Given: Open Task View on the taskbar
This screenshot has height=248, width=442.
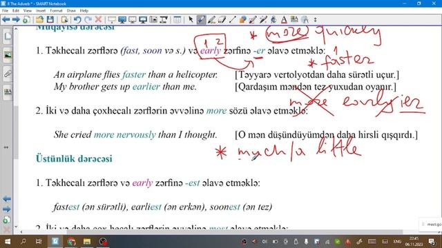Looking at the screenshot, I should point(39,242).
